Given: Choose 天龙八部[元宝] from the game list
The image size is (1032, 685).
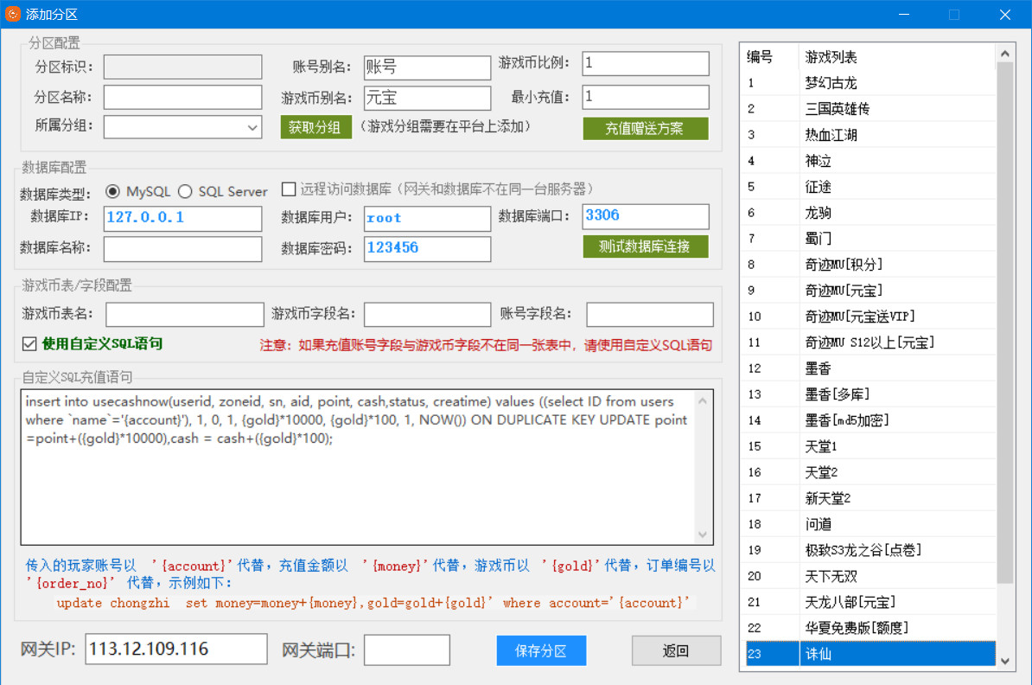Looking at the screenshot, I should 850,602.
